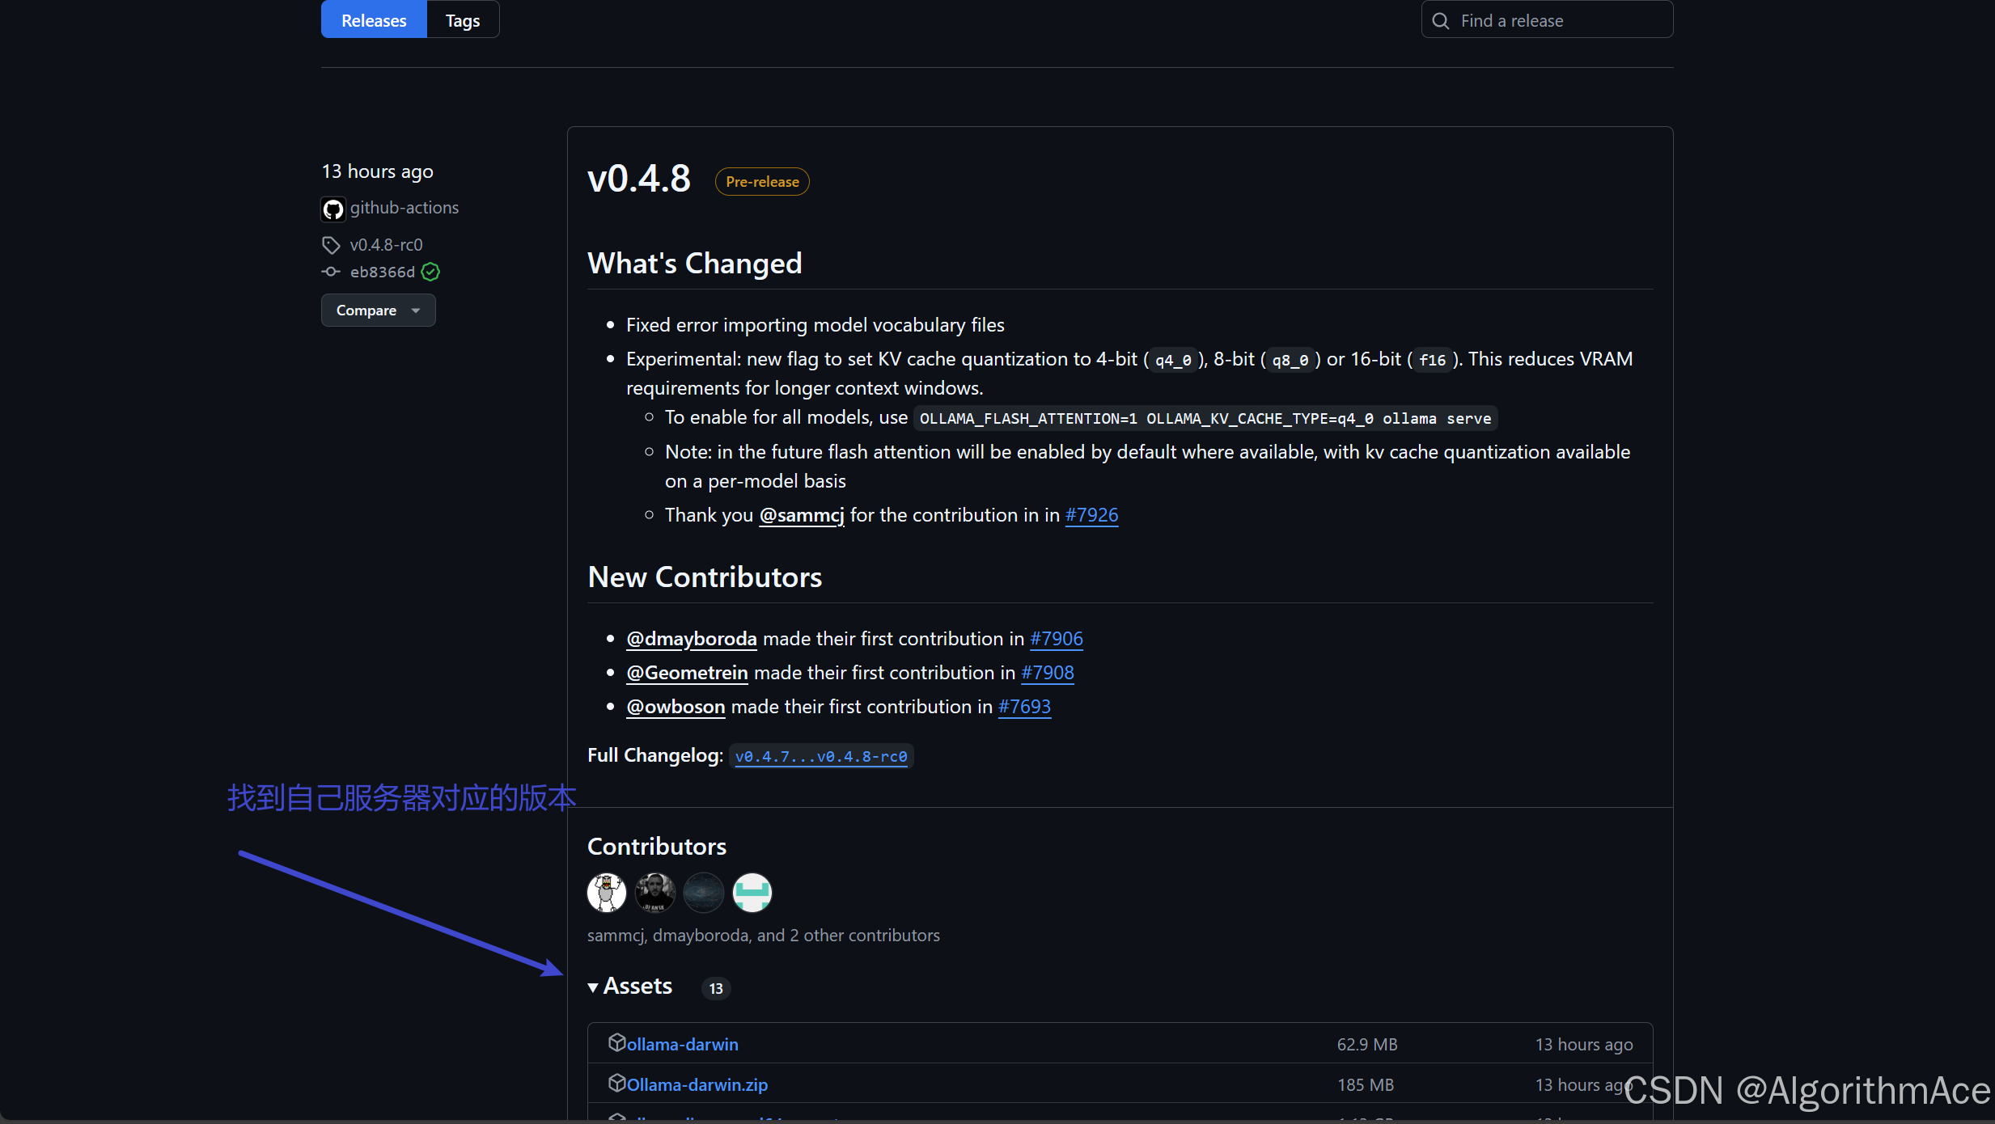
Task: Open the github-actions avatar icon
Action: coord(333,209)
